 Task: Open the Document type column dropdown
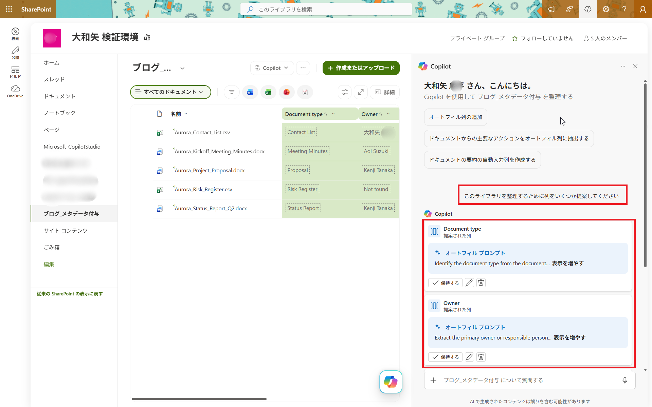(333, 114)
